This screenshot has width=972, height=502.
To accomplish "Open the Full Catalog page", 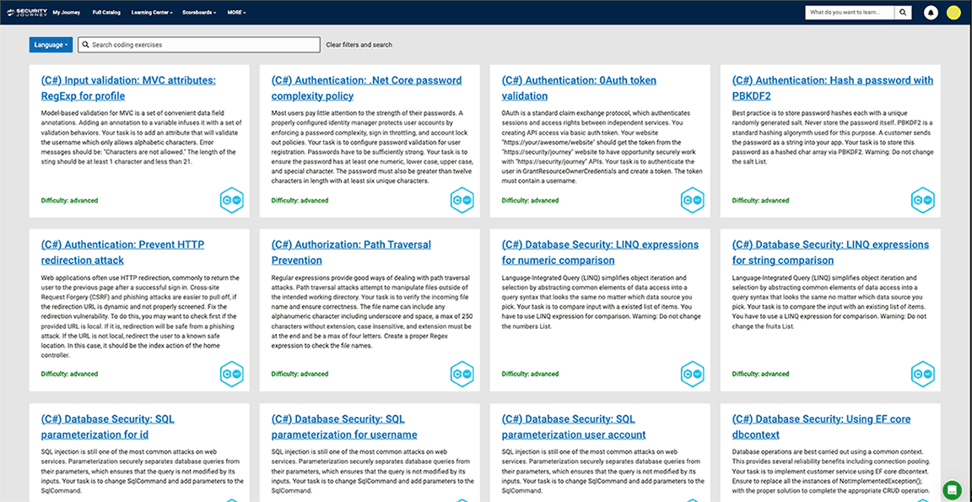I will [107, 13].
